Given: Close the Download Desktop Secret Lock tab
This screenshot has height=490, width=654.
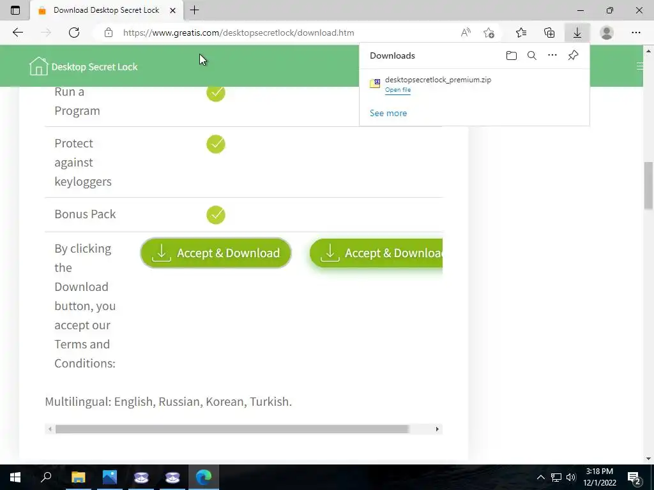Looking at the screenshot, I should pyautogui.click(x=172, y=10).
